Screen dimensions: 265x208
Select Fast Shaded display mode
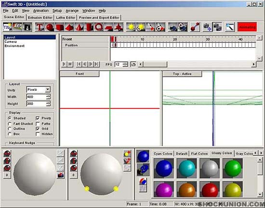tap(20, 124)
